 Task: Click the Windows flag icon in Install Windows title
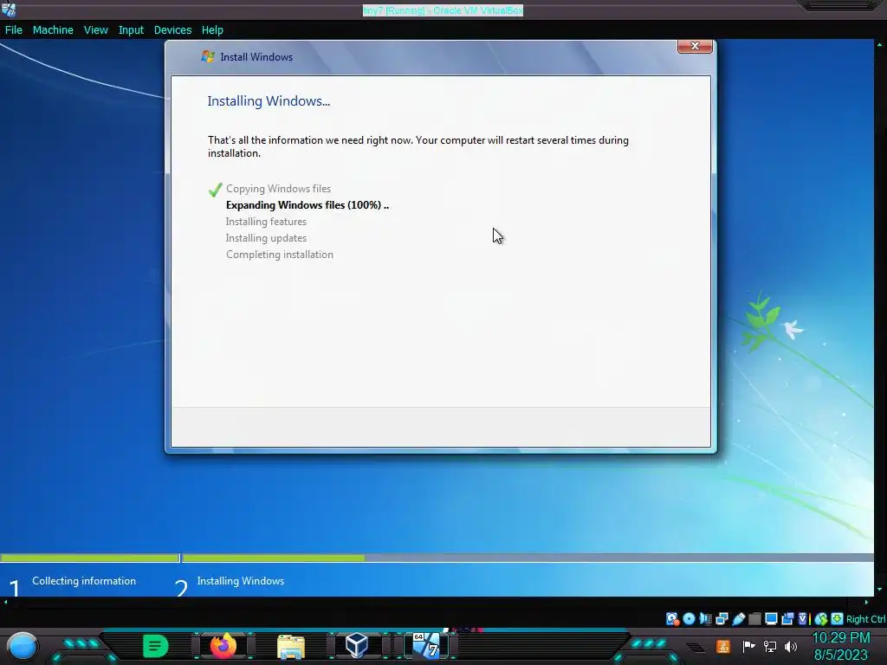tap(208, 56)
